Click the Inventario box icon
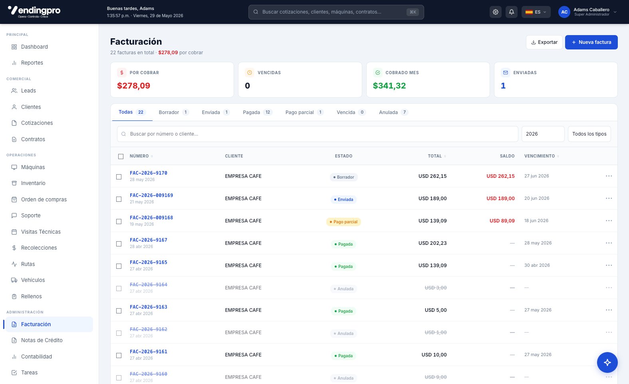The height and width of the screenshot is (384, 629). (x=14, y=183)
